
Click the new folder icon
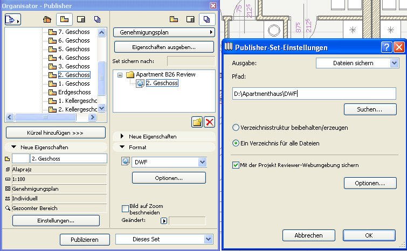pyautogui.click(x=197, y=122)
